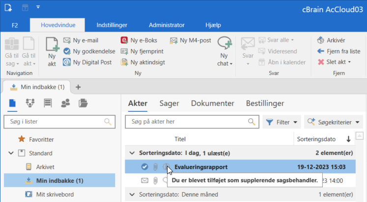Open the Slet akt dropdown
The width and height of the screenshot is (367, 202).
coord(333,62)
